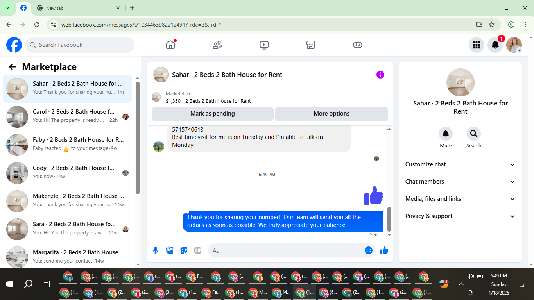Screen dimensions: 534x300
Task: Search in conversation magnifier icon
Action: 474,134
